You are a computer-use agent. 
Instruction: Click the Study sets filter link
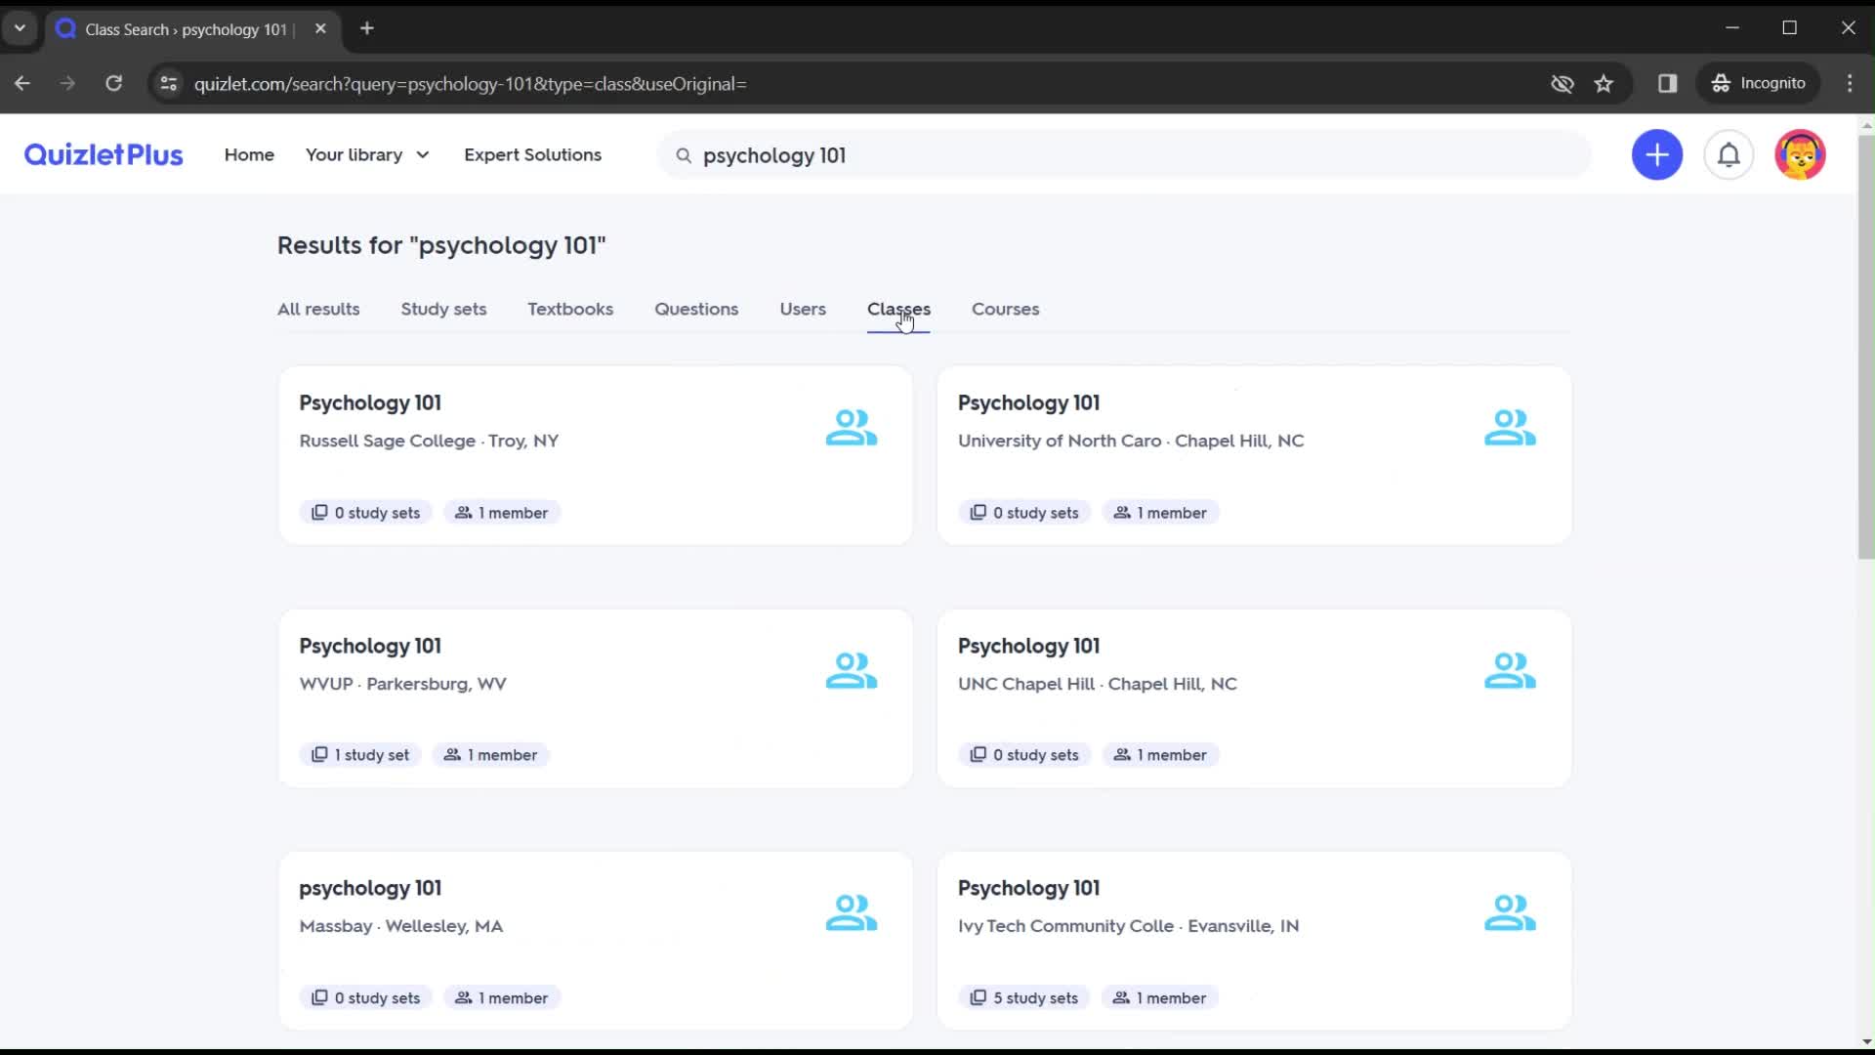coord(443,308)
